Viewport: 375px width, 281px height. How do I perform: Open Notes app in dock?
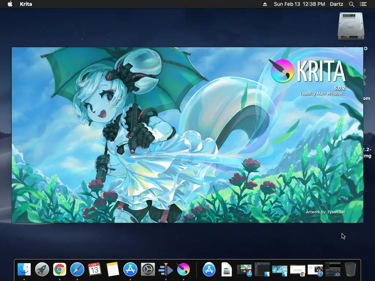[x=112, y=269]
